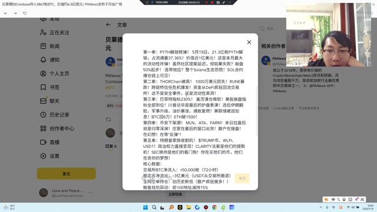The image size is (377, 212).
Task: Click the News page icon in sidebar
Action: [43, 46]
